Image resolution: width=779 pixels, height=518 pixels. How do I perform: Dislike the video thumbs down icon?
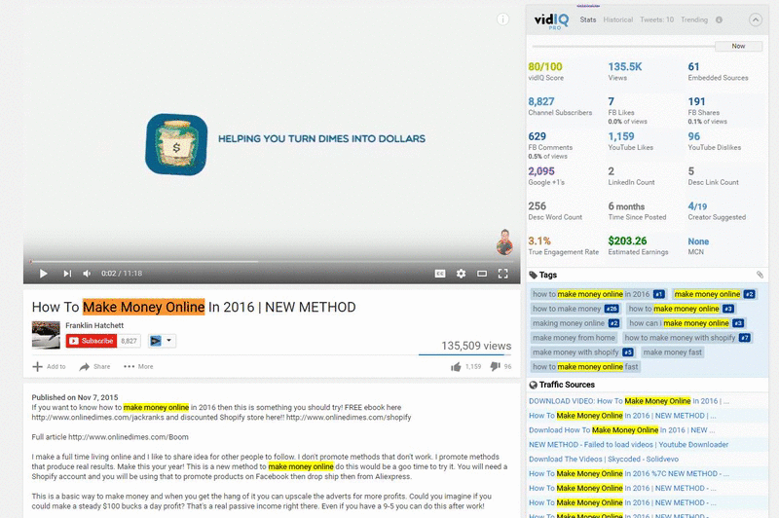pyautogui.click(x=495, y=366)
